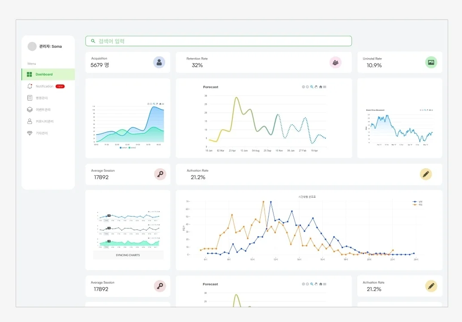Image resolution: width=462 pixels, height=322 pixels.
Task: Click the home icon in Stock Price Movement chart
Action: 430,110
